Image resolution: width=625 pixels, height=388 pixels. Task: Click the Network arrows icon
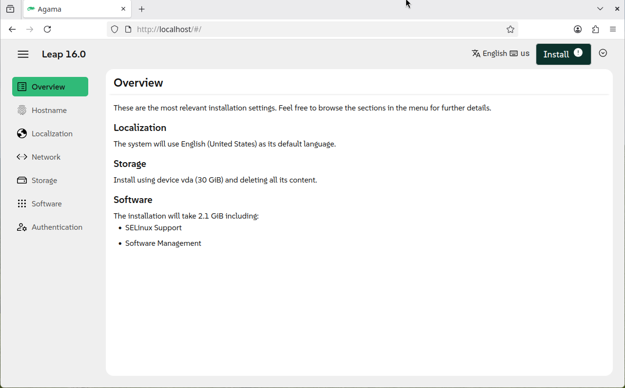click(x=22, y=157)
